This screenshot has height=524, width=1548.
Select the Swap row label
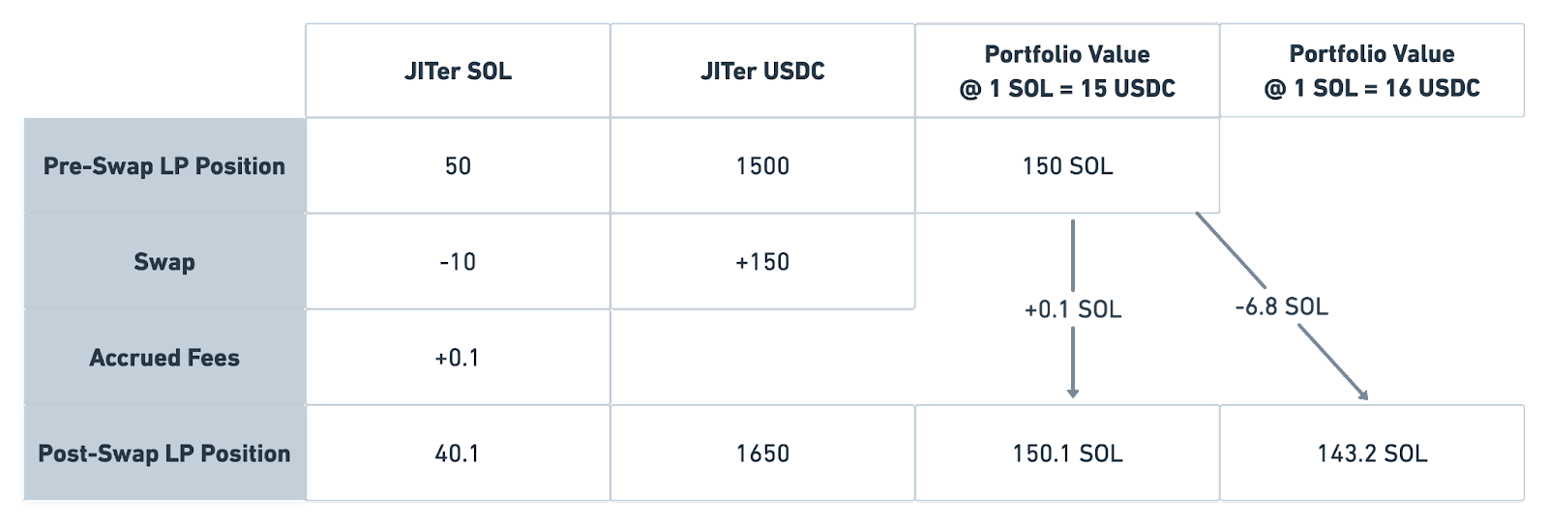coord(164,262)
